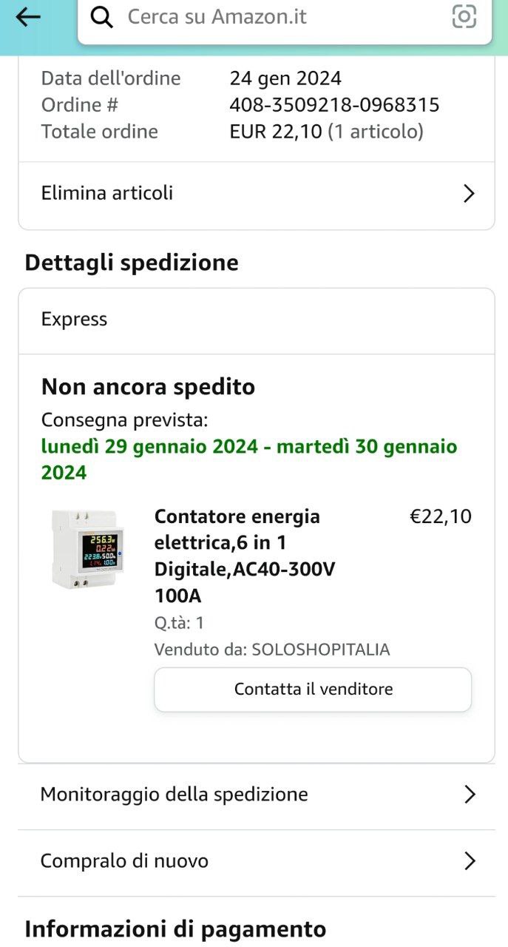Tap the 'Compralo di nuovo' label
Viewport: 508px width, 947px height.
tap(124, 861)
